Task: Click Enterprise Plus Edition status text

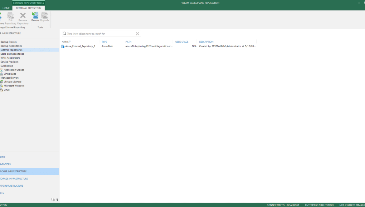Action: (x=319, y=205)
